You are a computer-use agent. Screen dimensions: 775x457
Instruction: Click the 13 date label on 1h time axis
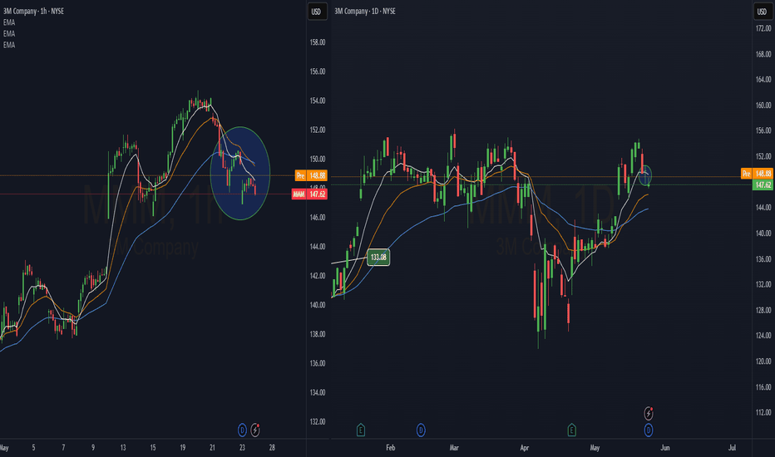coord(123,448)
